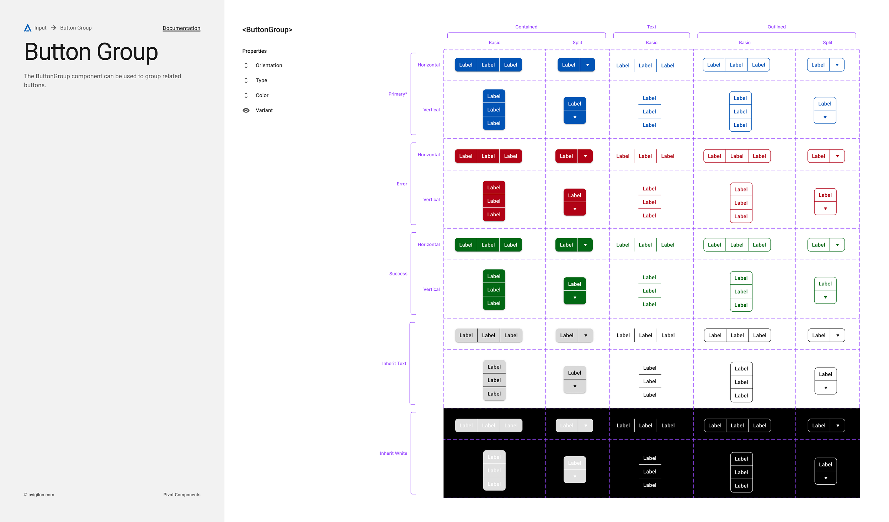Image resolution: width=889 pixels, height=522 pixels.
Task: Click the red contained vertical split arrow
Action: (x=575, y=209)
